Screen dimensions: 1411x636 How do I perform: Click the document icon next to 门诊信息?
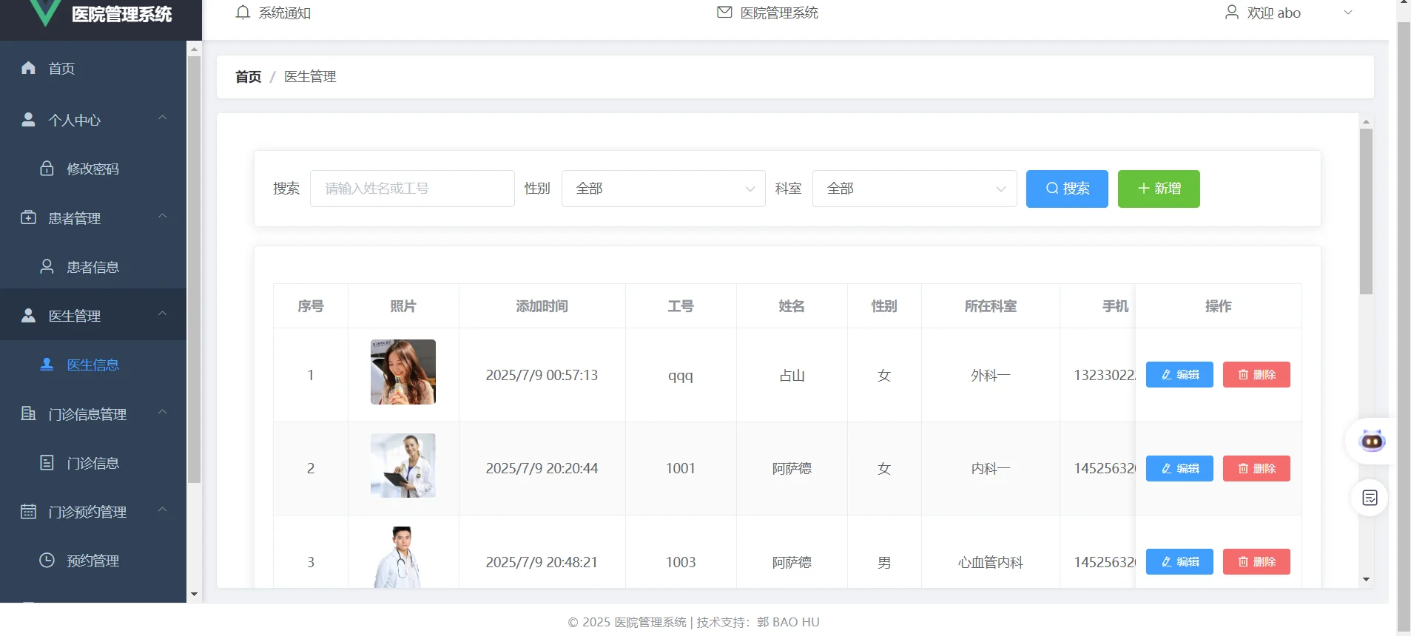47,463
